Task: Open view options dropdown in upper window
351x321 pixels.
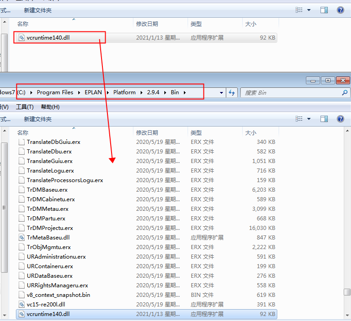Action: coord(309,10)
